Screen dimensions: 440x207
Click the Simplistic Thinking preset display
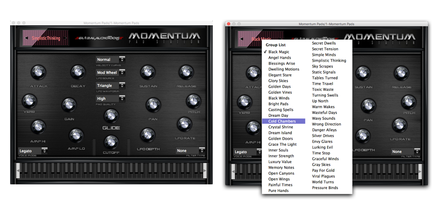[x=46, y=38]
